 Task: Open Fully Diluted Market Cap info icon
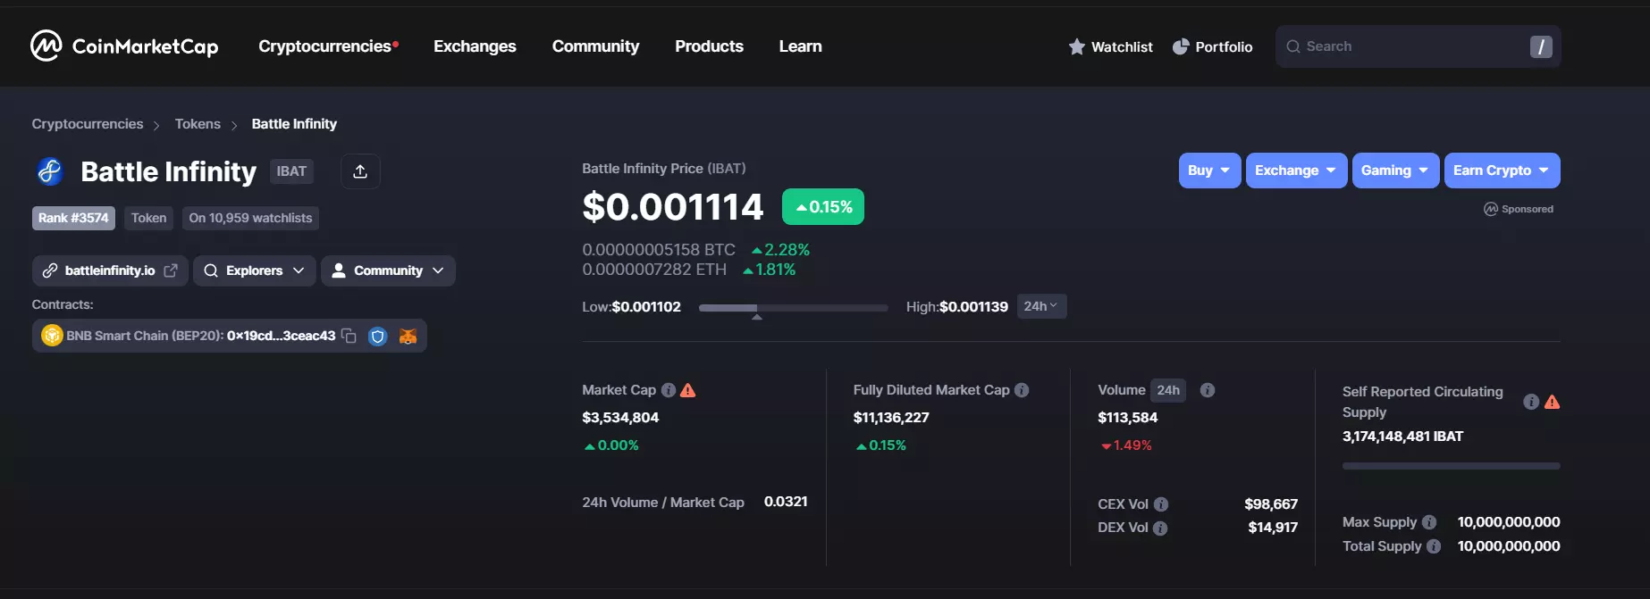tap(1022, 390)
